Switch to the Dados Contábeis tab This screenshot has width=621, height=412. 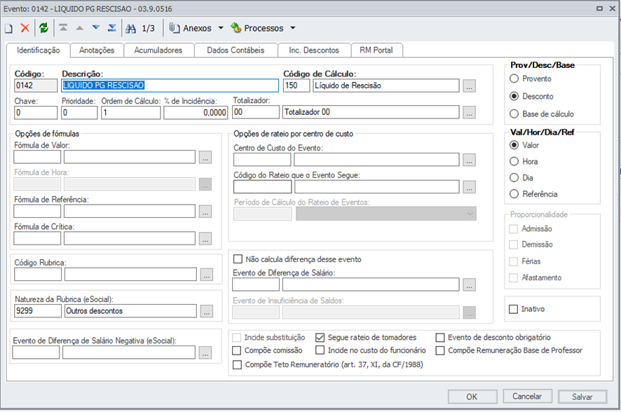coord(236,50)
